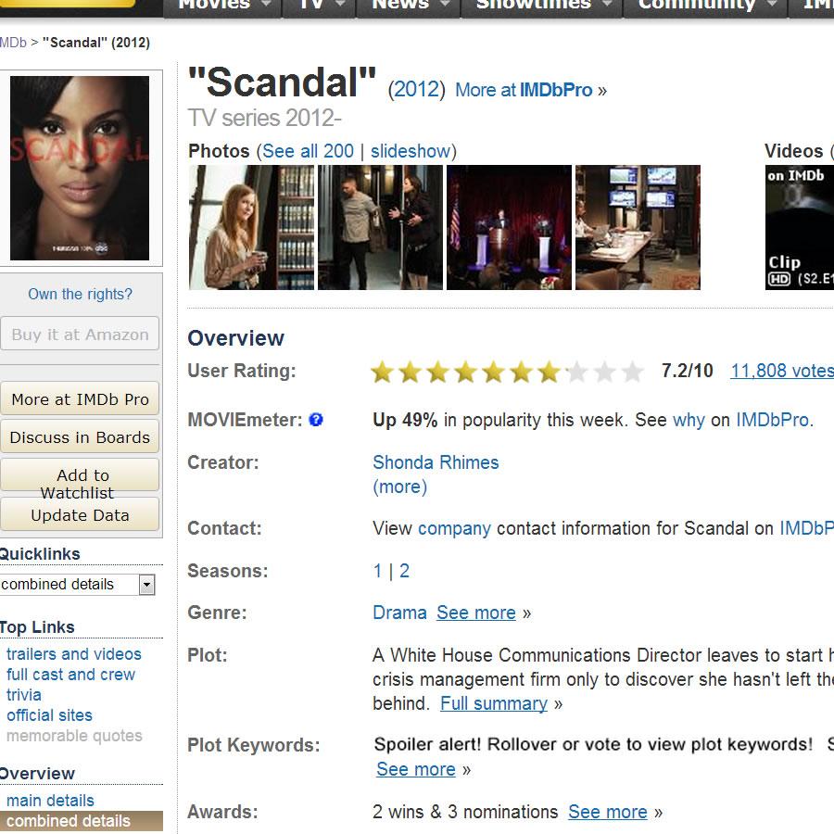Image resolution: width=834 pixels, height=834 pixels.
Task: Open the Shonda Rhimes creator link
Action: pyautogui.click(x=436, y=462)
